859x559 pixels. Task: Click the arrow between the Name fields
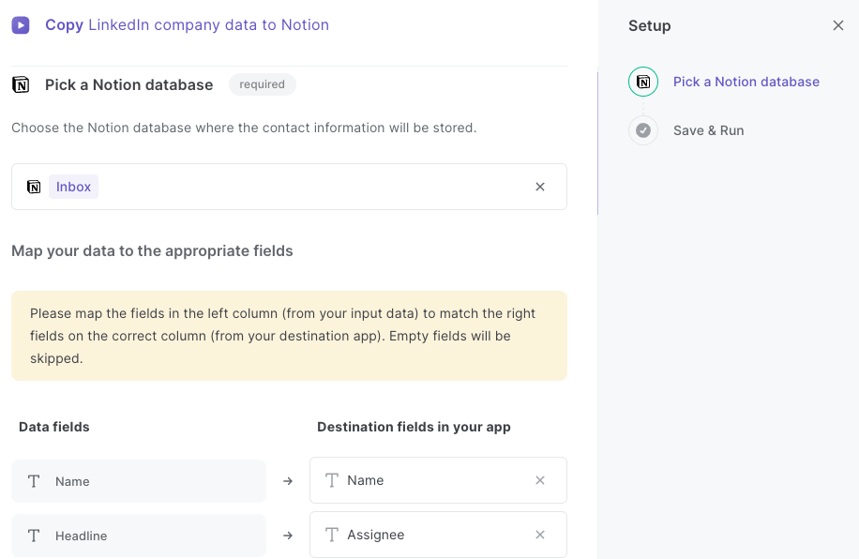[288, 481]
